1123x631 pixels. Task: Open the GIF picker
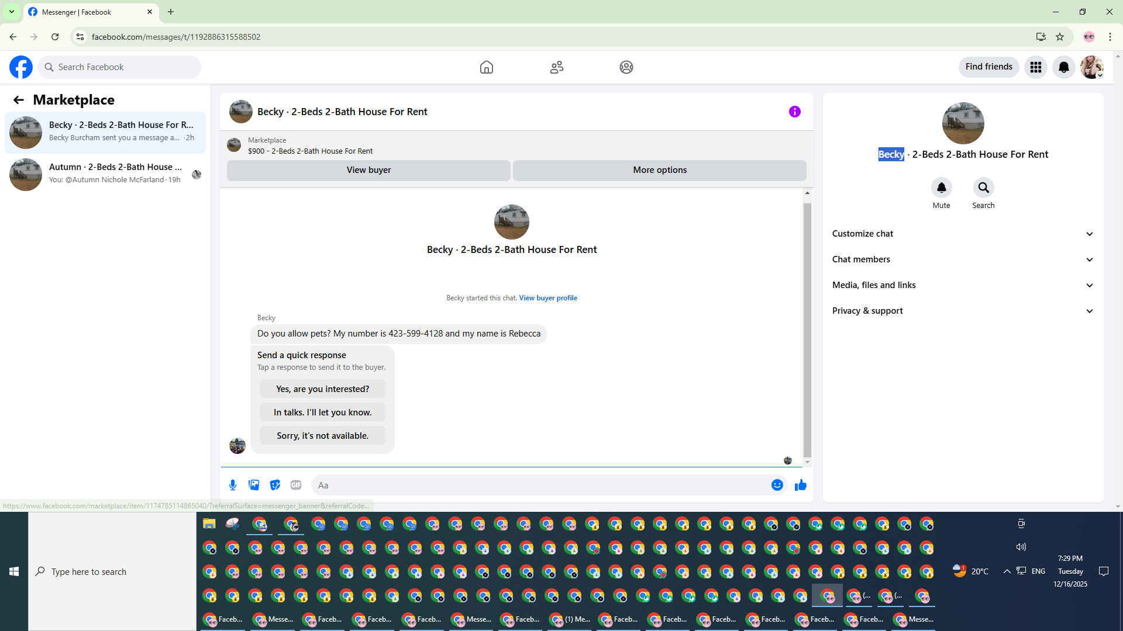[x=296, y=485]
